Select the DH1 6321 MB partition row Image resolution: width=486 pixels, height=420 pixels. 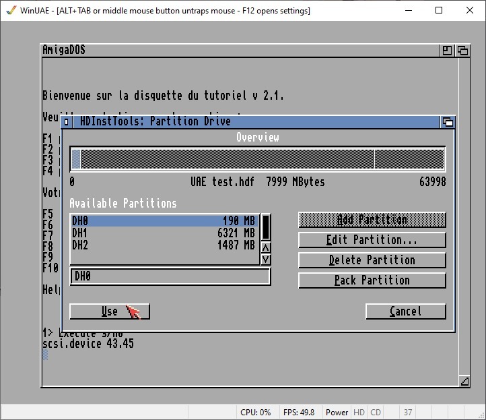tap(164, 233)
